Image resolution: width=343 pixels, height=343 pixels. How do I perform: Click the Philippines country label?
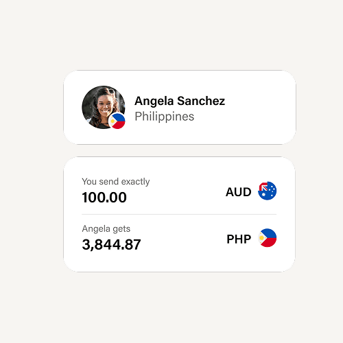pos(165,117)
